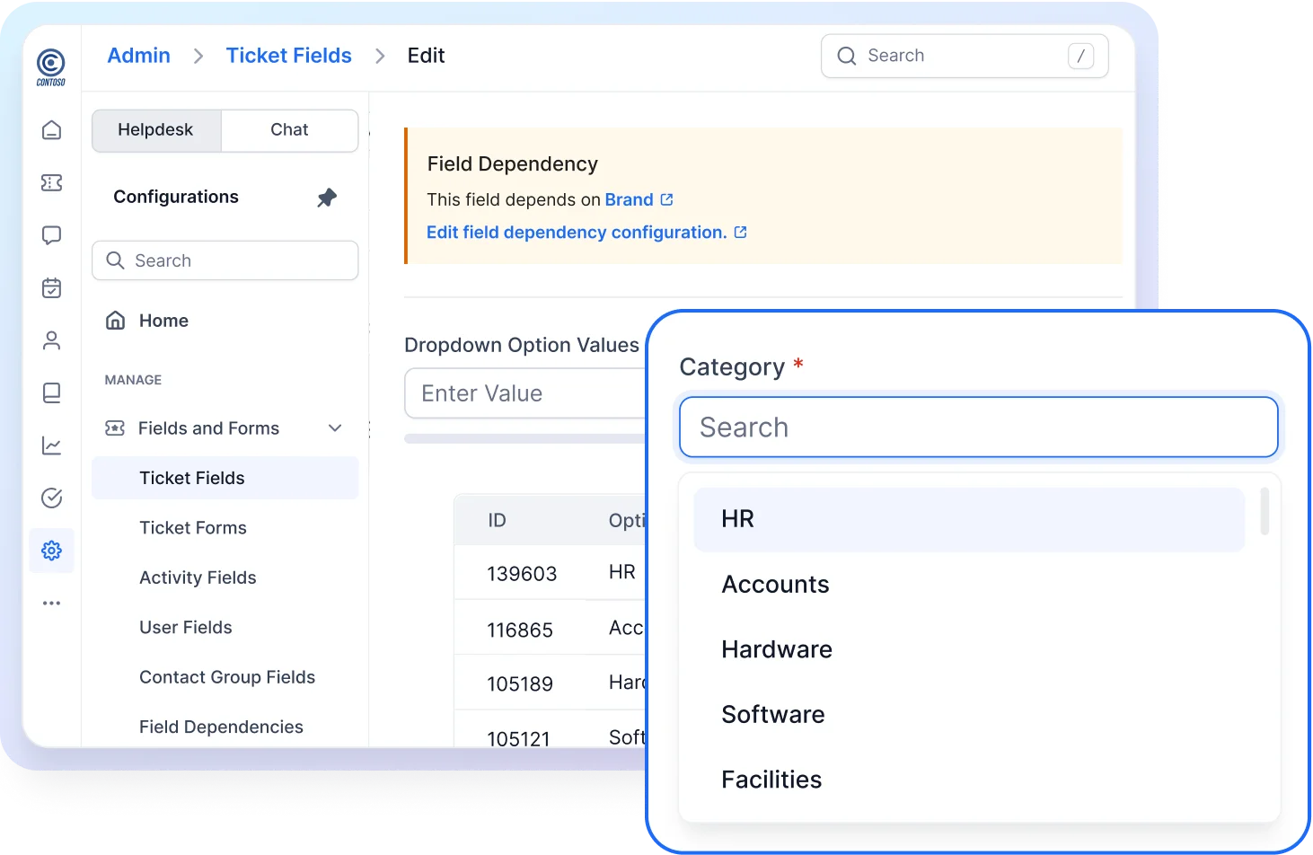Collapse the Fields and Forms section

(x=335, y=428)
